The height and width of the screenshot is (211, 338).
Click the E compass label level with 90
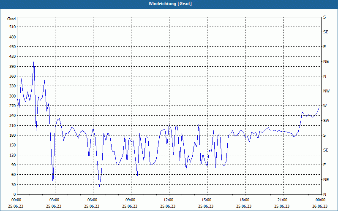tap(324, 165)
